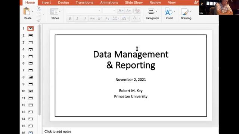239x134 pixels.
Task: Select slide 14 thumbnail
Action: pos(31,119)
